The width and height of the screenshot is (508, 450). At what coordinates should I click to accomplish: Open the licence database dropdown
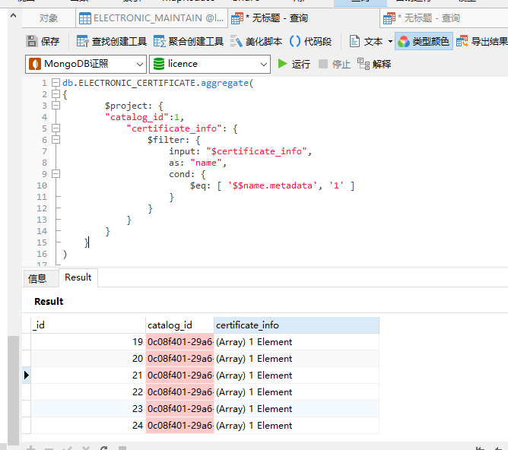point(263,65)
